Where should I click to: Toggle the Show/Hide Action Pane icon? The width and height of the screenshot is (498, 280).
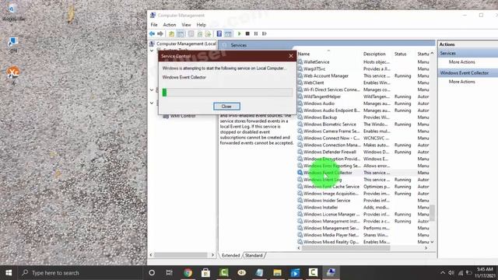pyautogui.click(x=228, y=33)
